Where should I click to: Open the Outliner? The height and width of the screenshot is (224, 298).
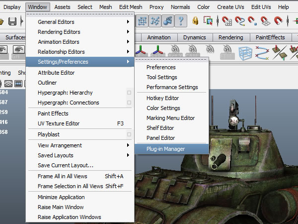click(80, 83)
